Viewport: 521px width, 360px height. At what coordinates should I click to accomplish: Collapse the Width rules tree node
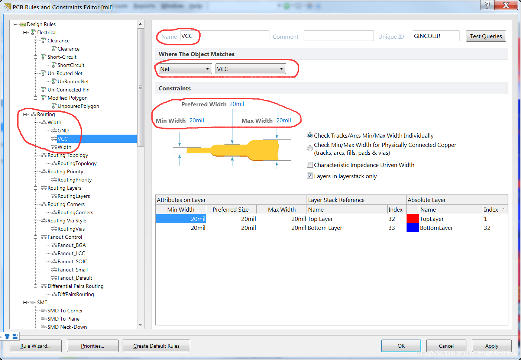click(x=36, y=123)
